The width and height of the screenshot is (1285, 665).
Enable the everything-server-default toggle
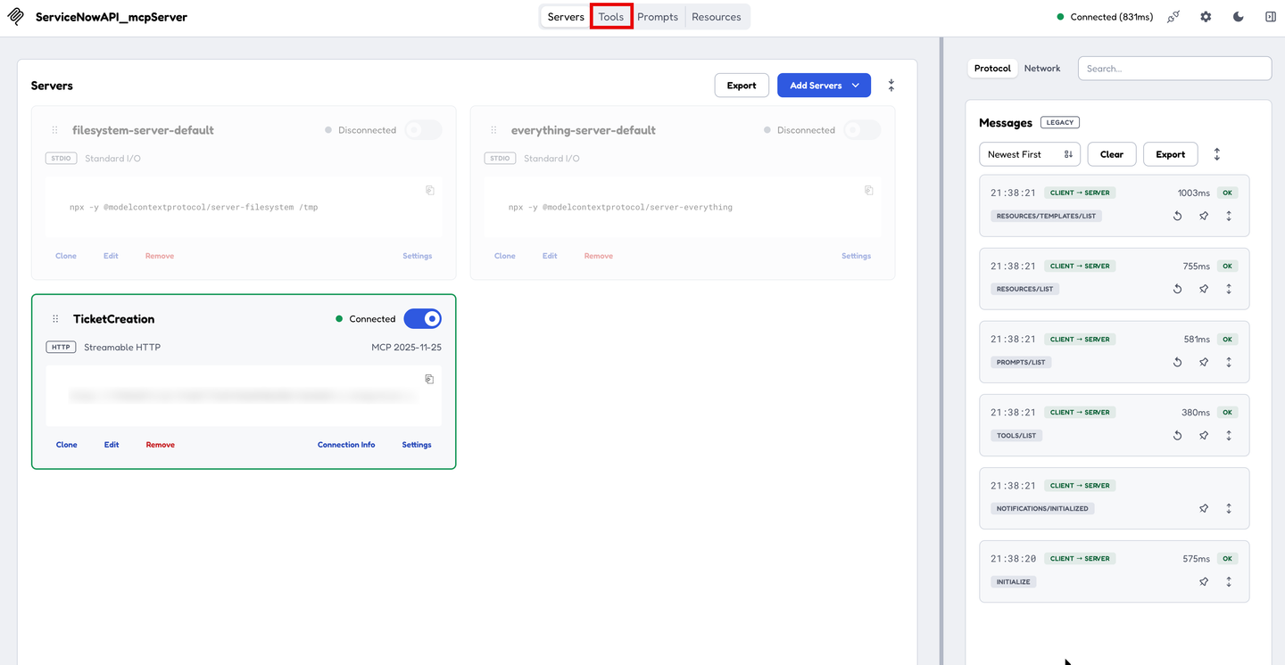coord(862,130)
